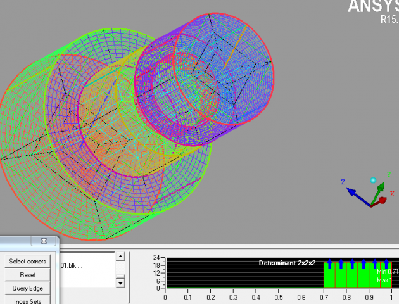Screen dimensions: 399x304
Task: Open Index Sets from the panel
Action: (x=27, y=301)
